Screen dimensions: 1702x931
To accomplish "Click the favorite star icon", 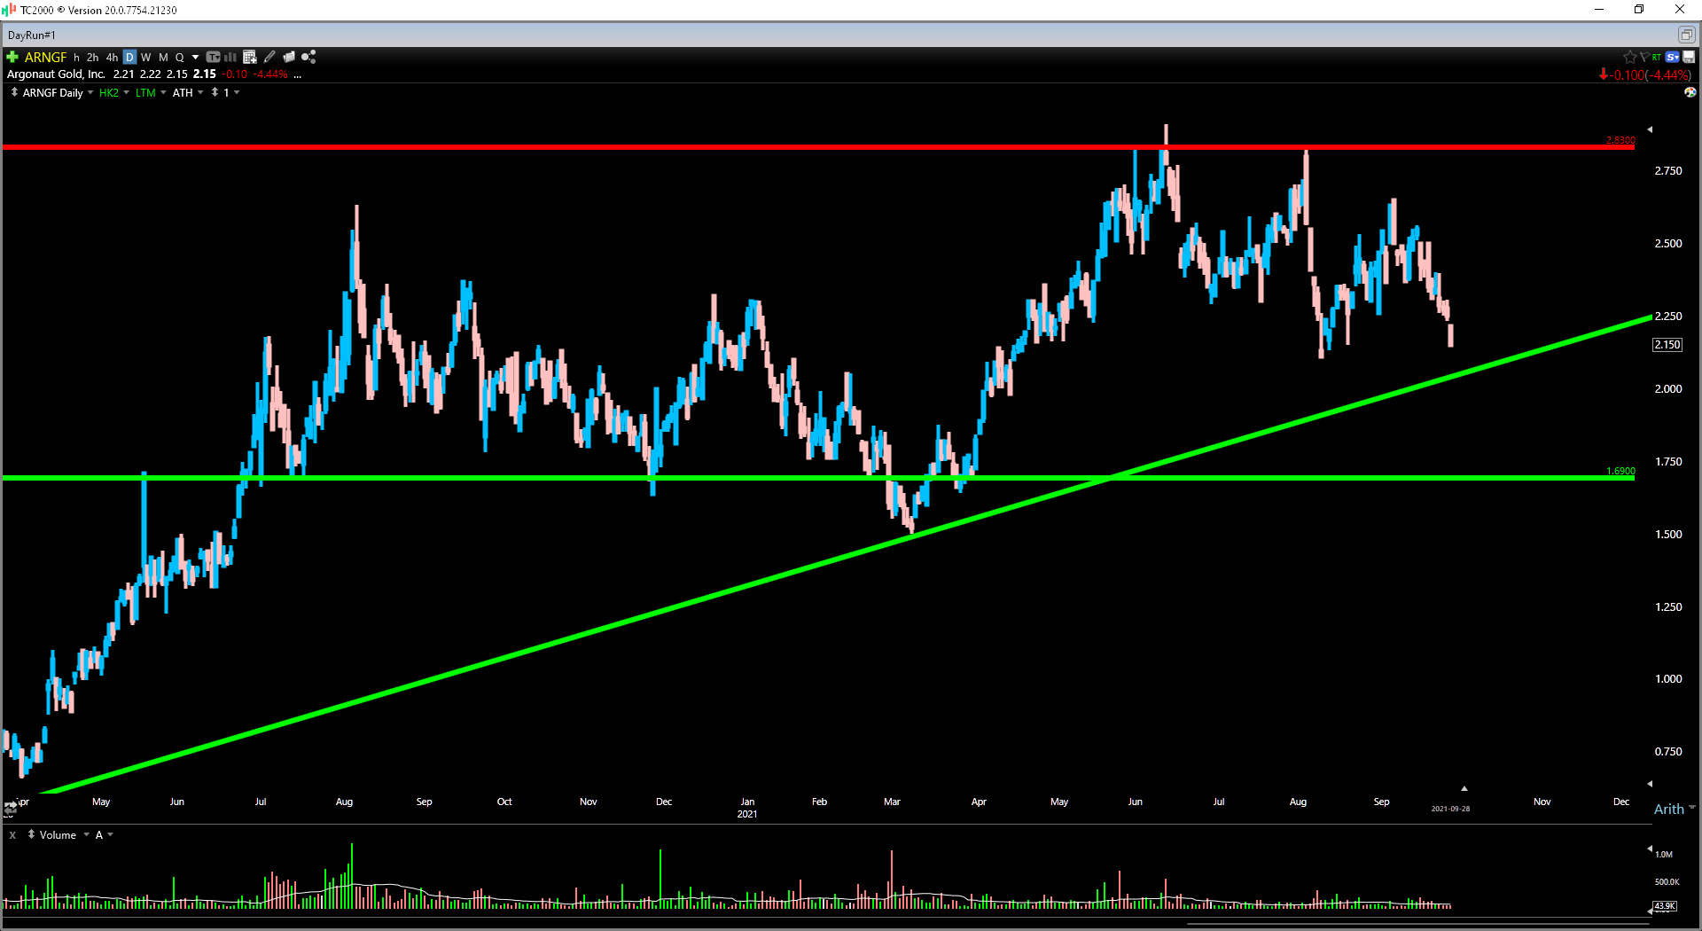I will (1629, 57).
